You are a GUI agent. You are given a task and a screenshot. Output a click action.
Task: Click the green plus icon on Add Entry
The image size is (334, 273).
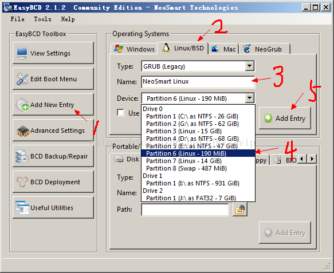point(268,118)
